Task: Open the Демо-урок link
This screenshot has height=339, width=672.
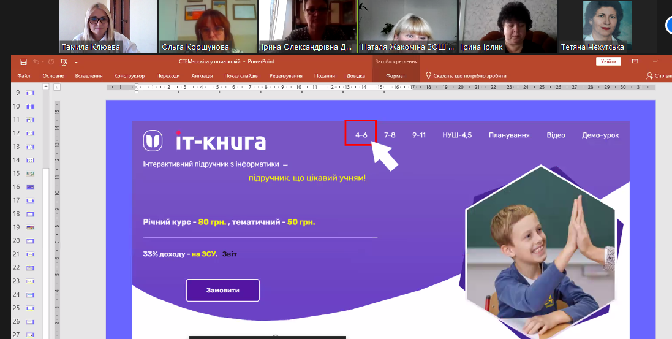Action: pyautogui.click(x=600, y=135)
